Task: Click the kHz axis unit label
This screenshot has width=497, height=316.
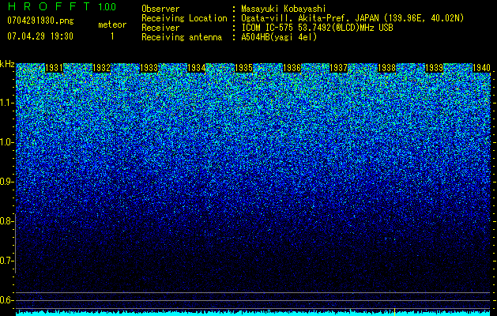Action: click(7, 64)
